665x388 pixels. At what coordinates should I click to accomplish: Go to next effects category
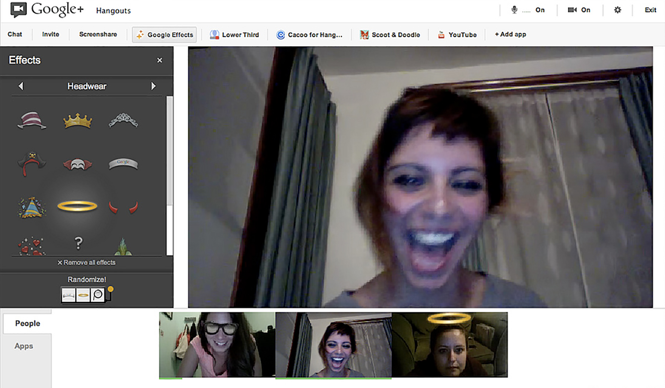[x=153, y=86]
